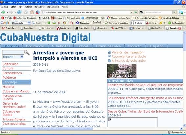This screenshot has width=186, height=135.
Task: Click the bookmarks toolbar overflow chevron
Action: (184, 18)
